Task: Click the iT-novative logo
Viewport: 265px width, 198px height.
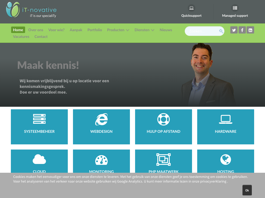Action: (x=31, y=10)
